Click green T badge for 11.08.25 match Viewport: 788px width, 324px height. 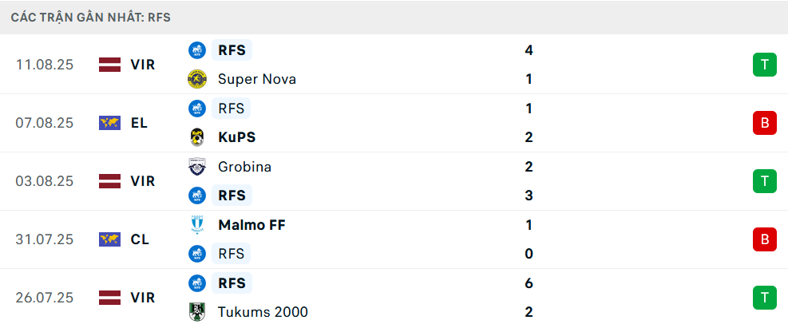tap(764, 65)
